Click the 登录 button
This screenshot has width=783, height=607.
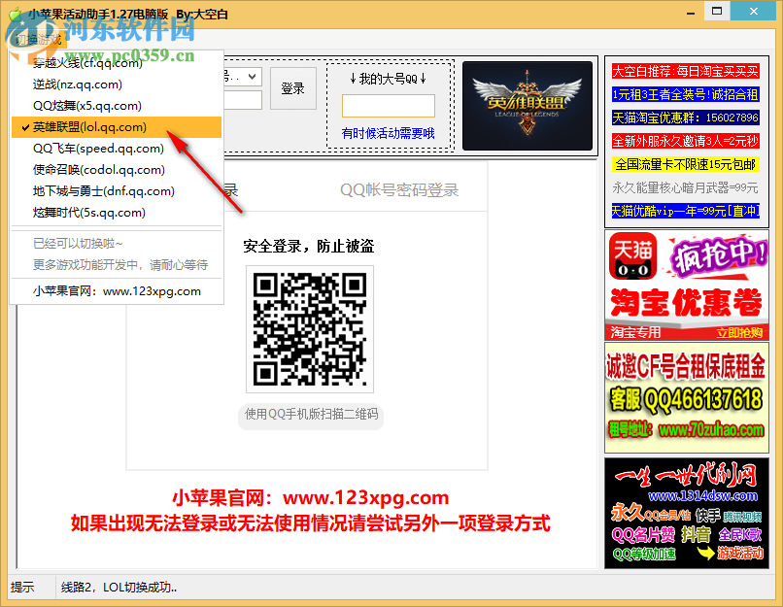coord(293,88)
